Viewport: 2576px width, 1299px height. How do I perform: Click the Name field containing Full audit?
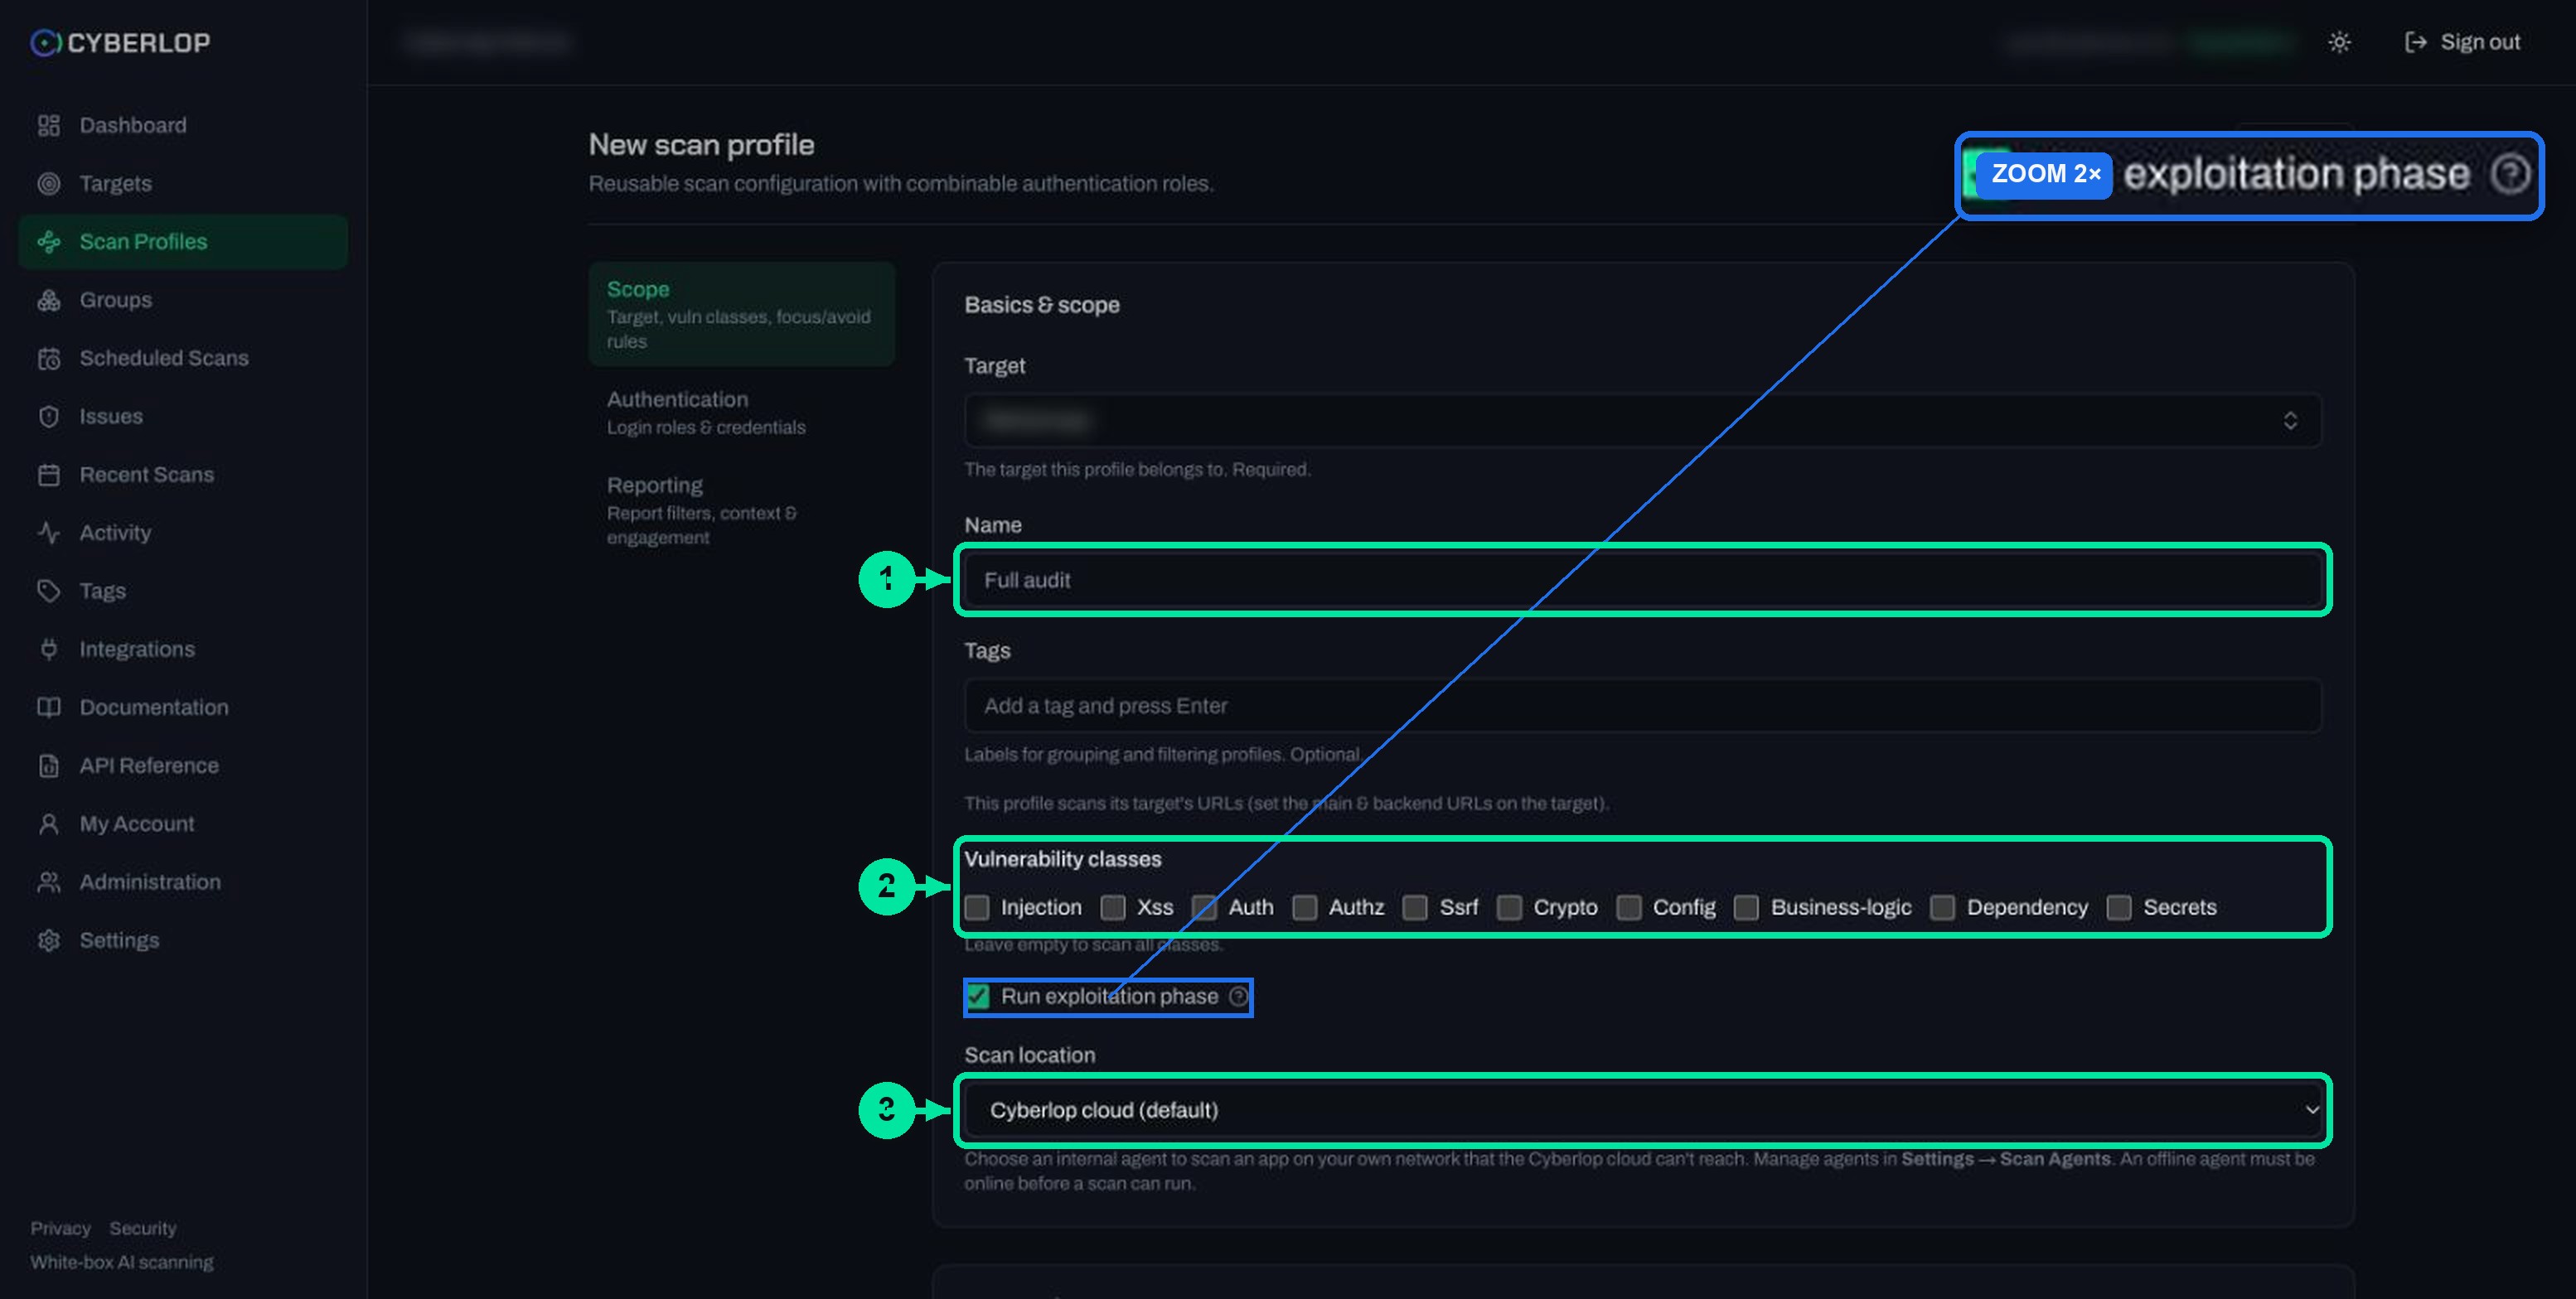coord(1642,581)
